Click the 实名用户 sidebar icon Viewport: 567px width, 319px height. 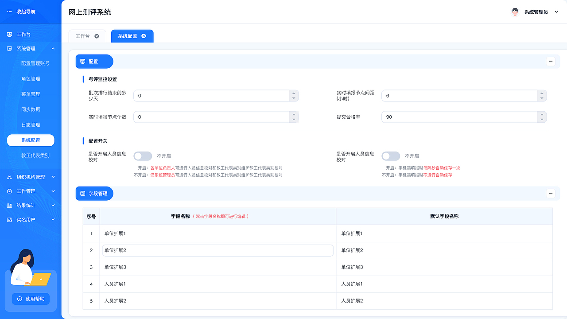(x=10, y=220)
